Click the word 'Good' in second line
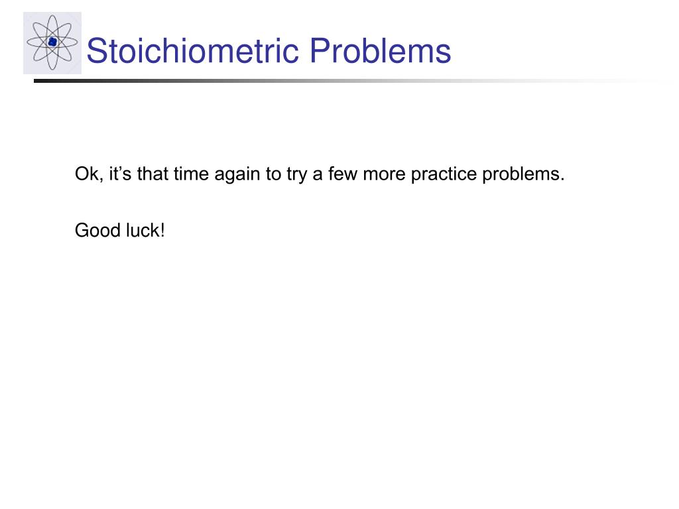Image resolution: width=679 pixels, height=509 pixels. 97,230
